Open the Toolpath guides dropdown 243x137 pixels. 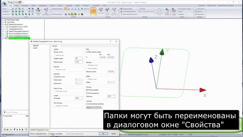click(x=181, y=14)
